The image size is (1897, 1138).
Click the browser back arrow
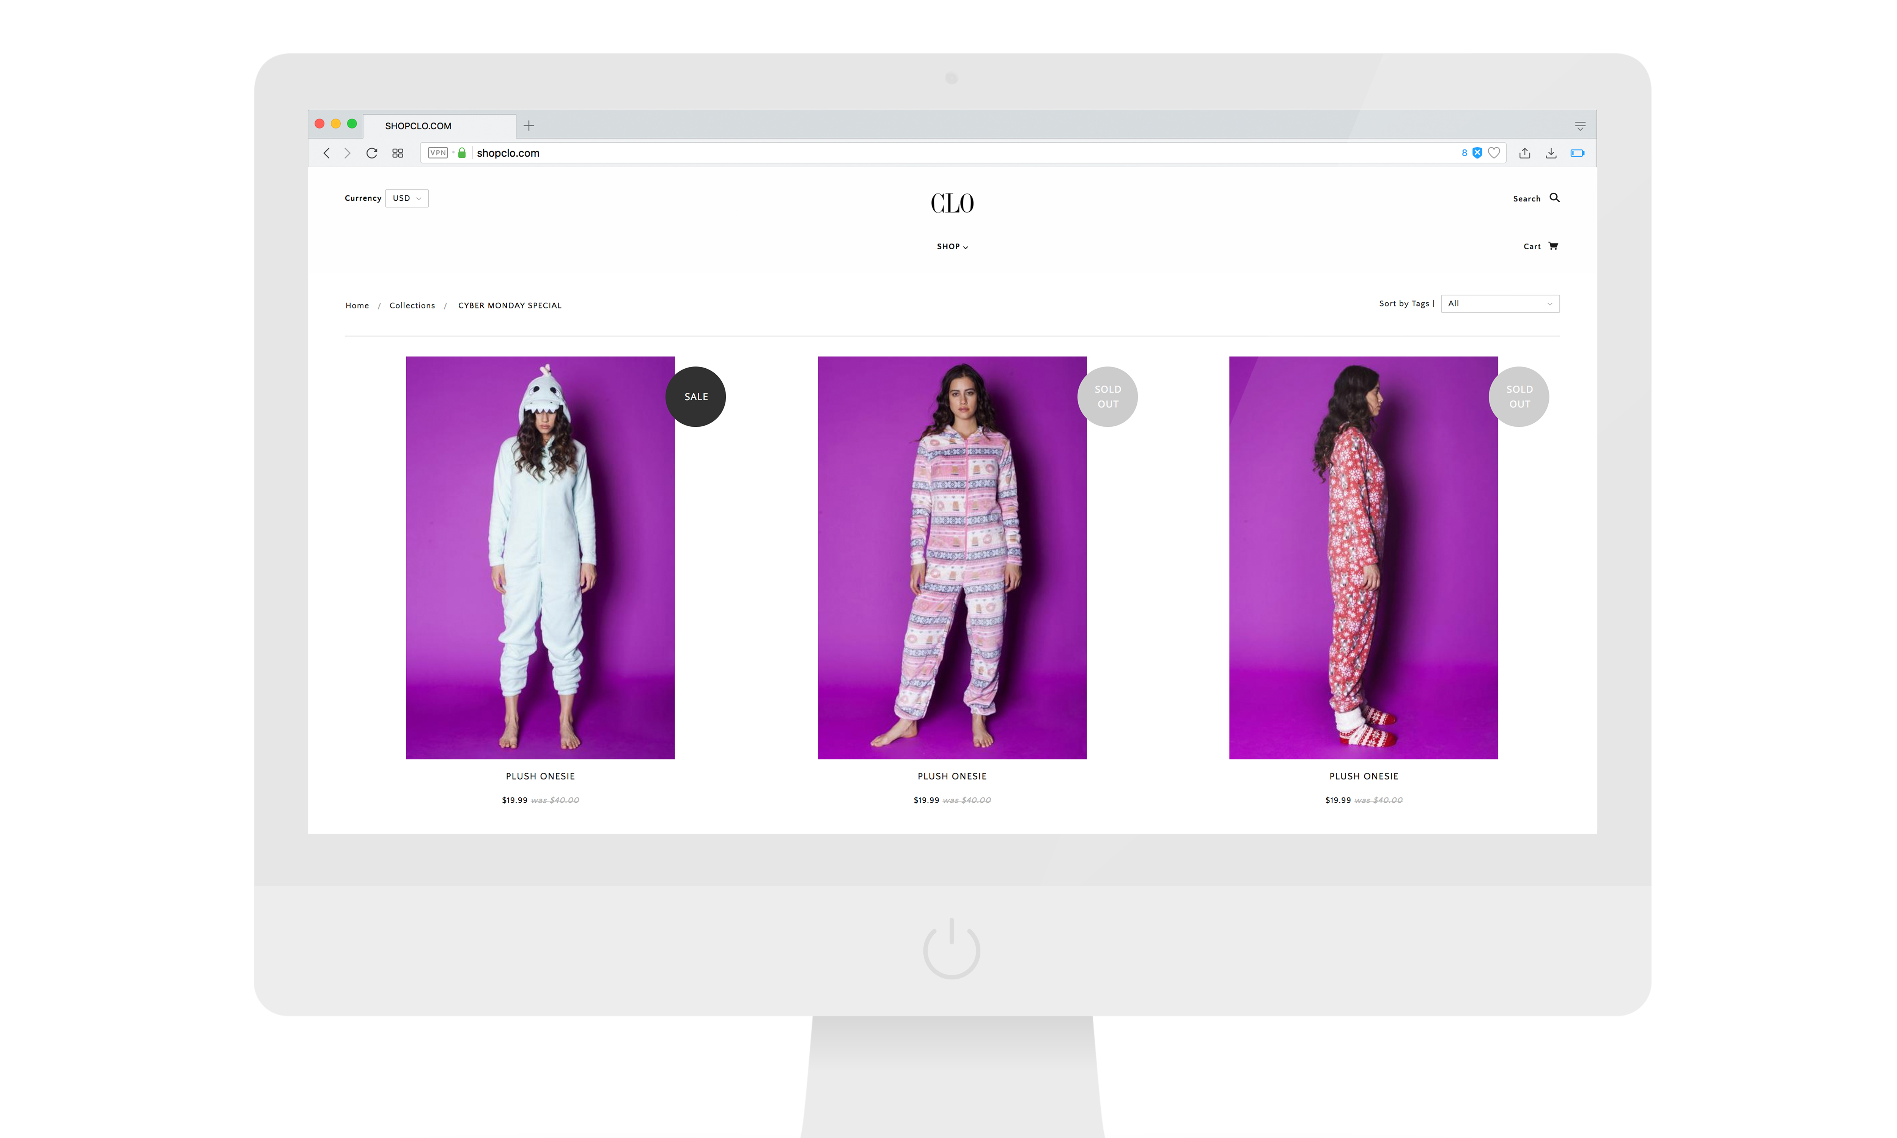coord(327,152)
